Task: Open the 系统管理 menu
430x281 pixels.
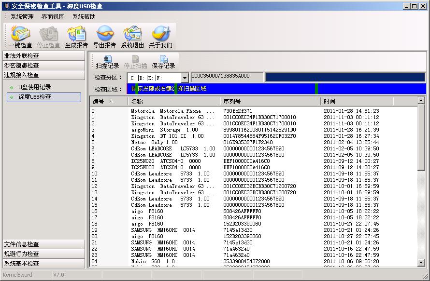Action: click(x=22, y=17)
